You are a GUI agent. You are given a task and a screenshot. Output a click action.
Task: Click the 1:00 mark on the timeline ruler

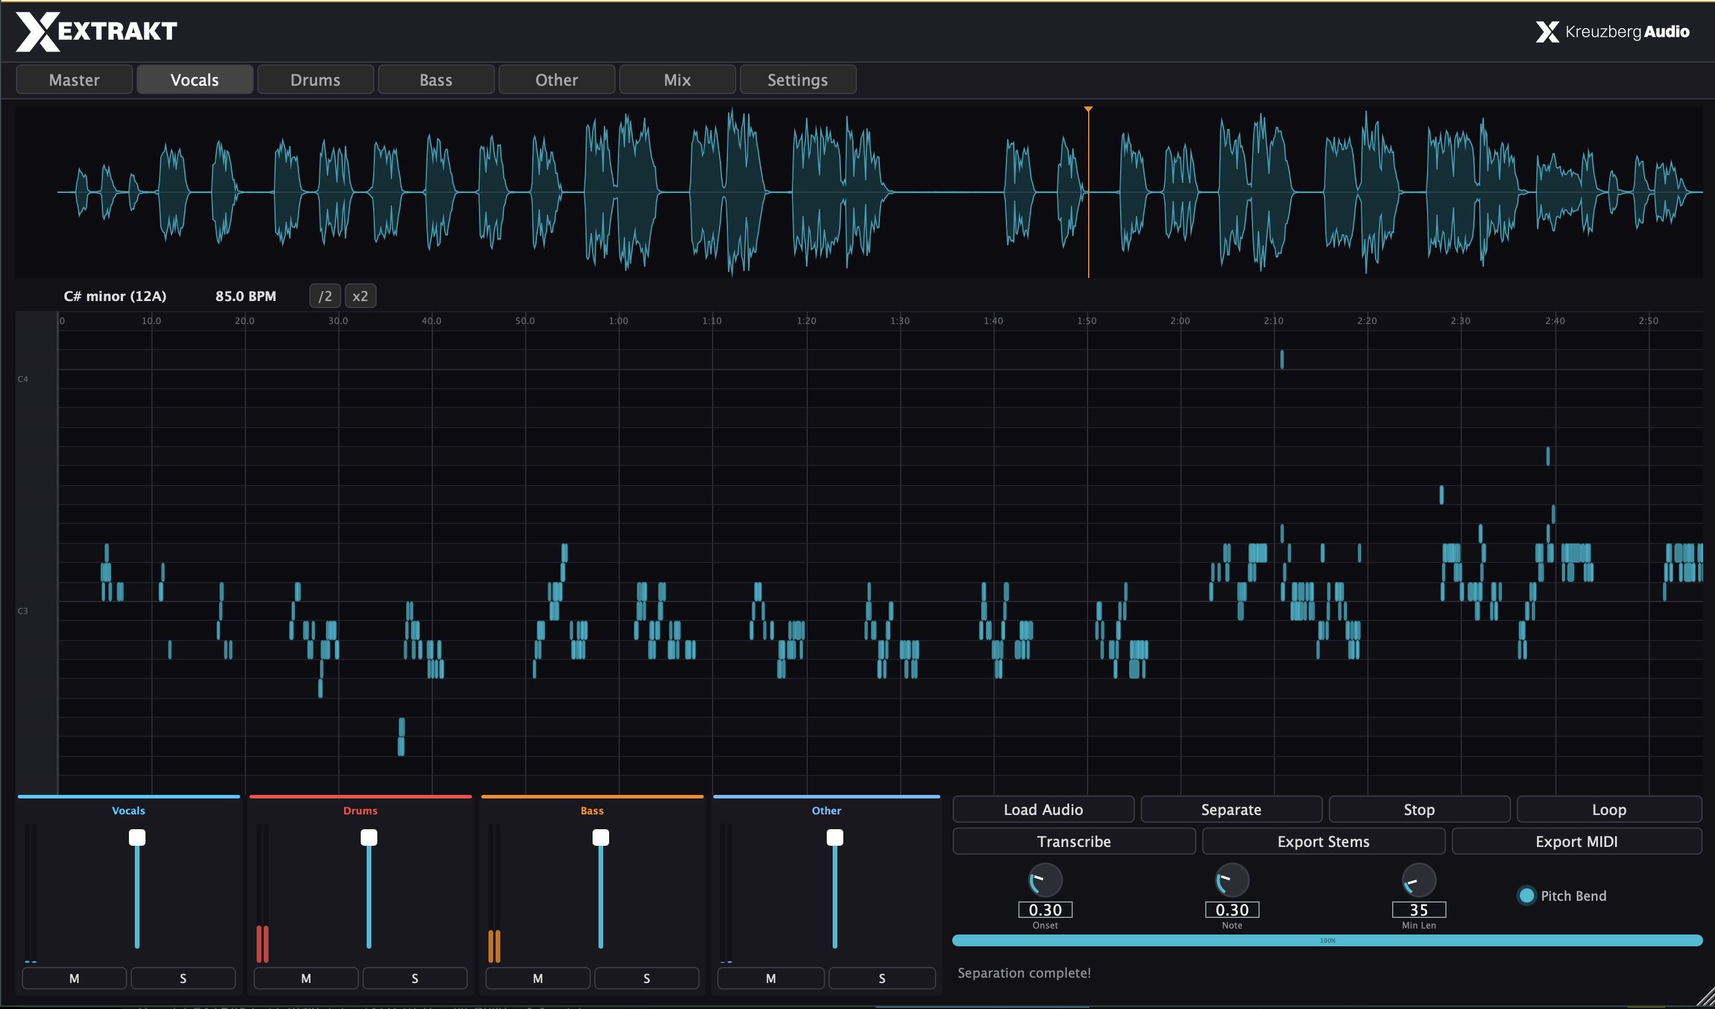(619, 321)
